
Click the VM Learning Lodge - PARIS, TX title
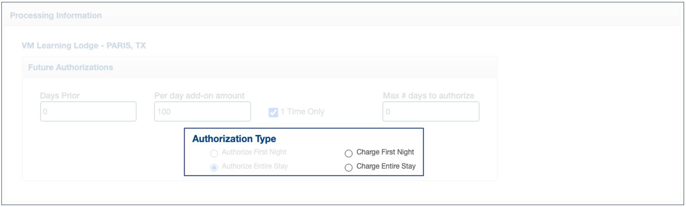[84, 46]
